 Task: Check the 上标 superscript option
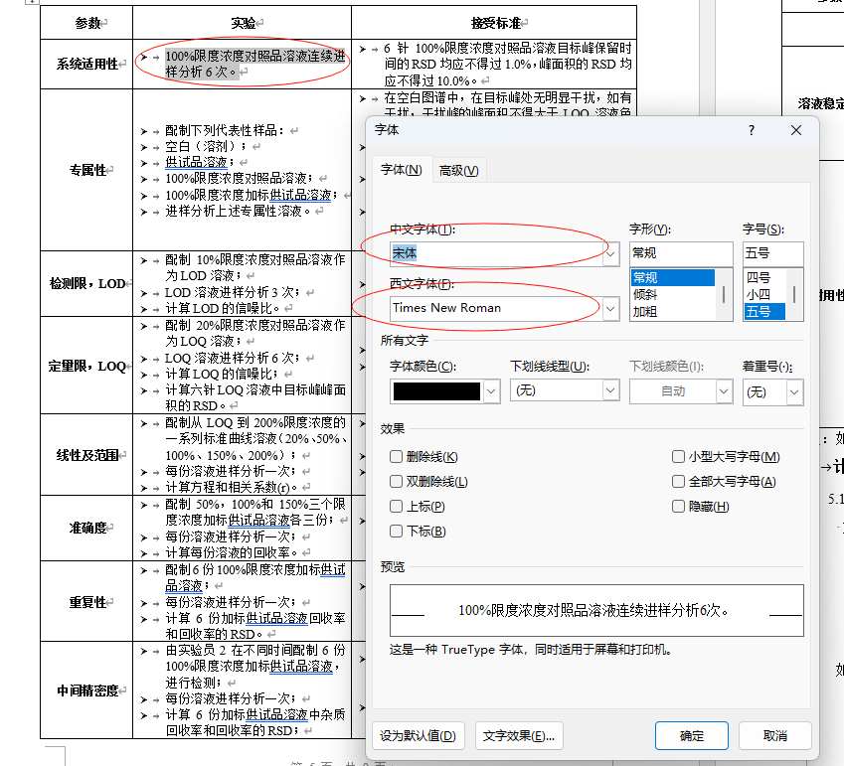coord(397,507)
